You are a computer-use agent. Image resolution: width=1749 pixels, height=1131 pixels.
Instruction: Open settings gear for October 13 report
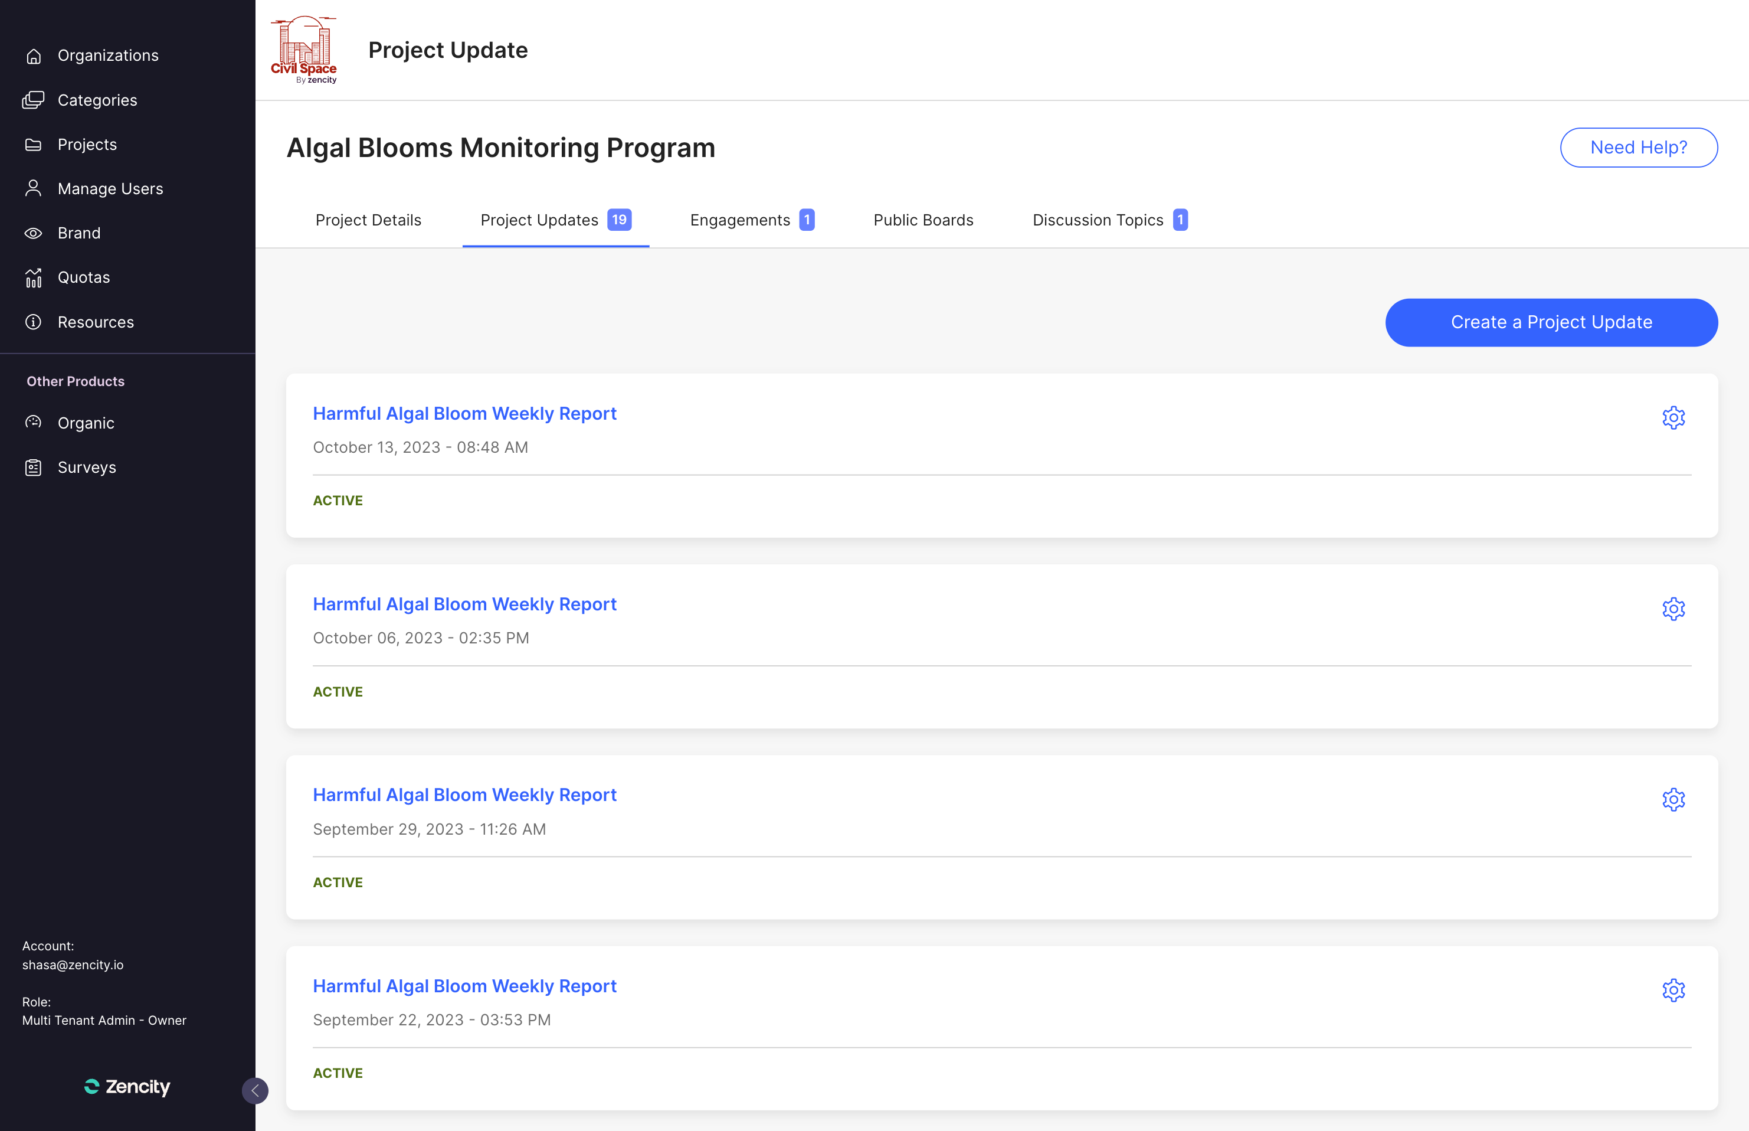[x=1673, y=417]
